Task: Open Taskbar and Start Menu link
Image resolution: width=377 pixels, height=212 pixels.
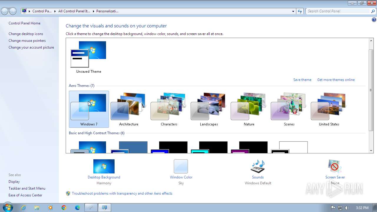Action: pos(27,188)
